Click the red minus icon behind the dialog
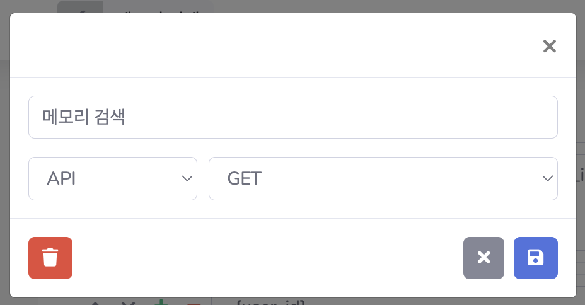The width and height of the screenshot is (585, 305). (x=194, y=303)
